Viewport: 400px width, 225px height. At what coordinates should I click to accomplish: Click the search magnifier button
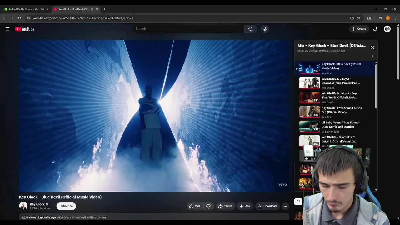(x=251, y=29)
